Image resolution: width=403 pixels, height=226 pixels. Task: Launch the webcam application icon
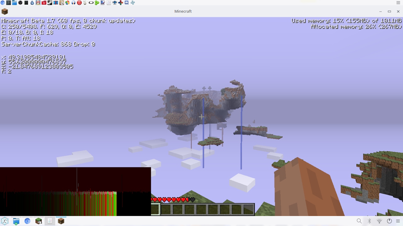[114, 3]
